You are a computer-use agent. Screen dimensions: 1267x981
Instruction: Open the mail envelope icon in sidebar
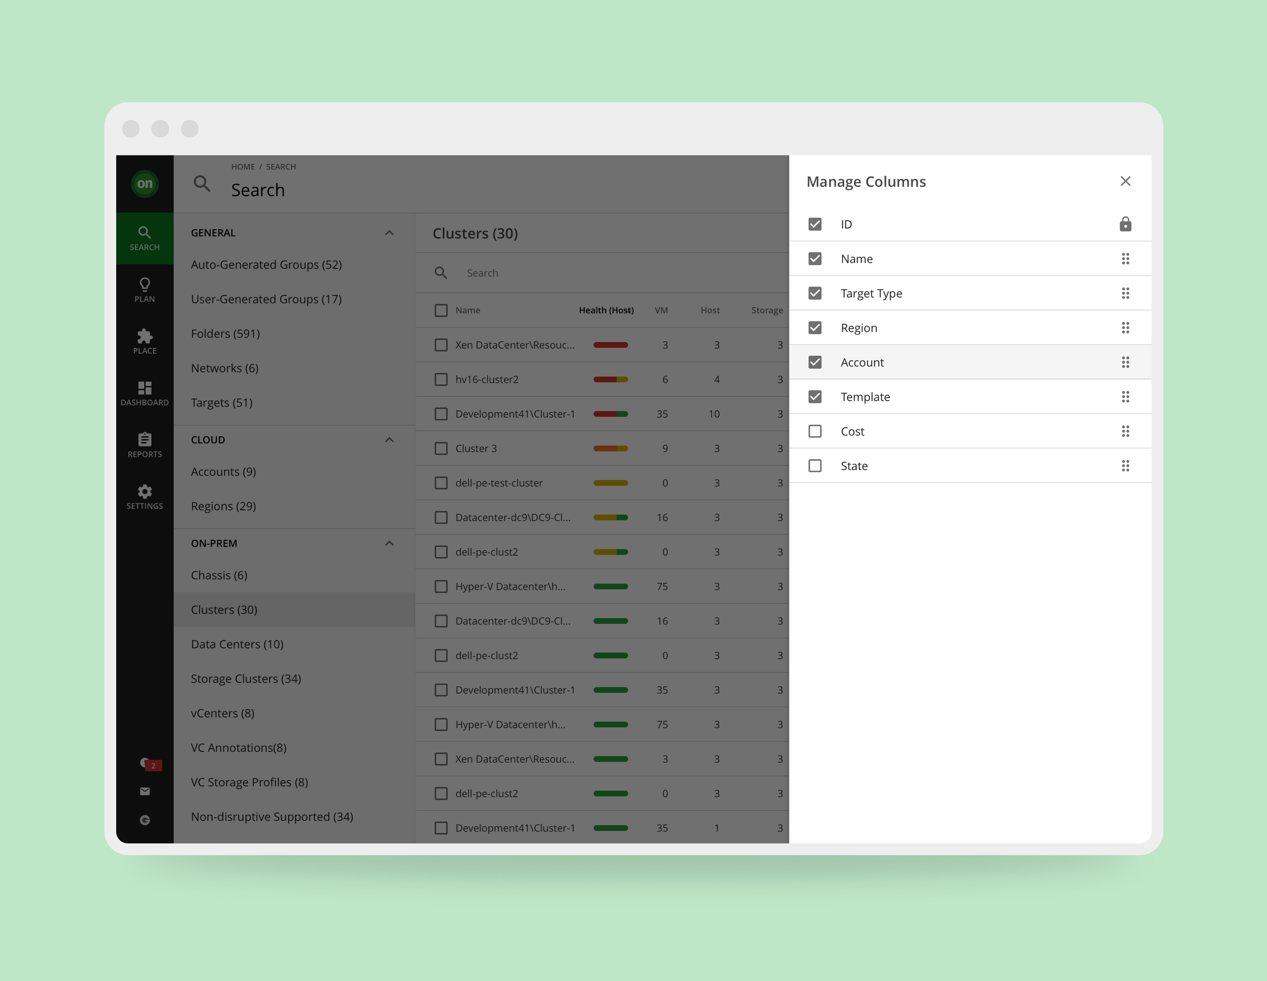click(144, 791)
